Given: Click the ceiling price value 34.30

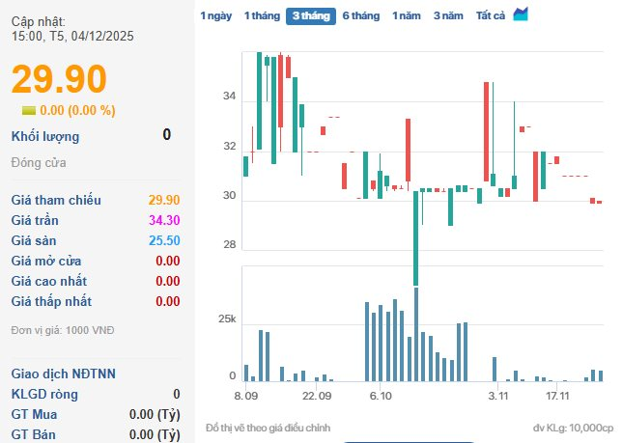Looking at the screenshot, I should click(x=164, y=220).
